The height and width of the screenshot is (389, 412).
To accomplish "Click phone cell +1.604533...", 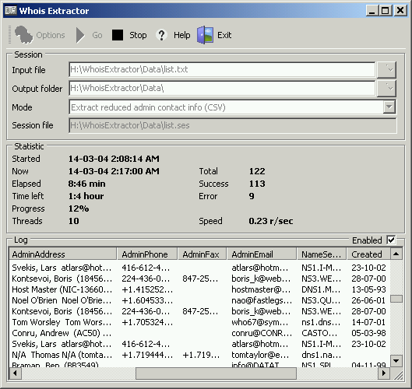I will tap(147, 300).
